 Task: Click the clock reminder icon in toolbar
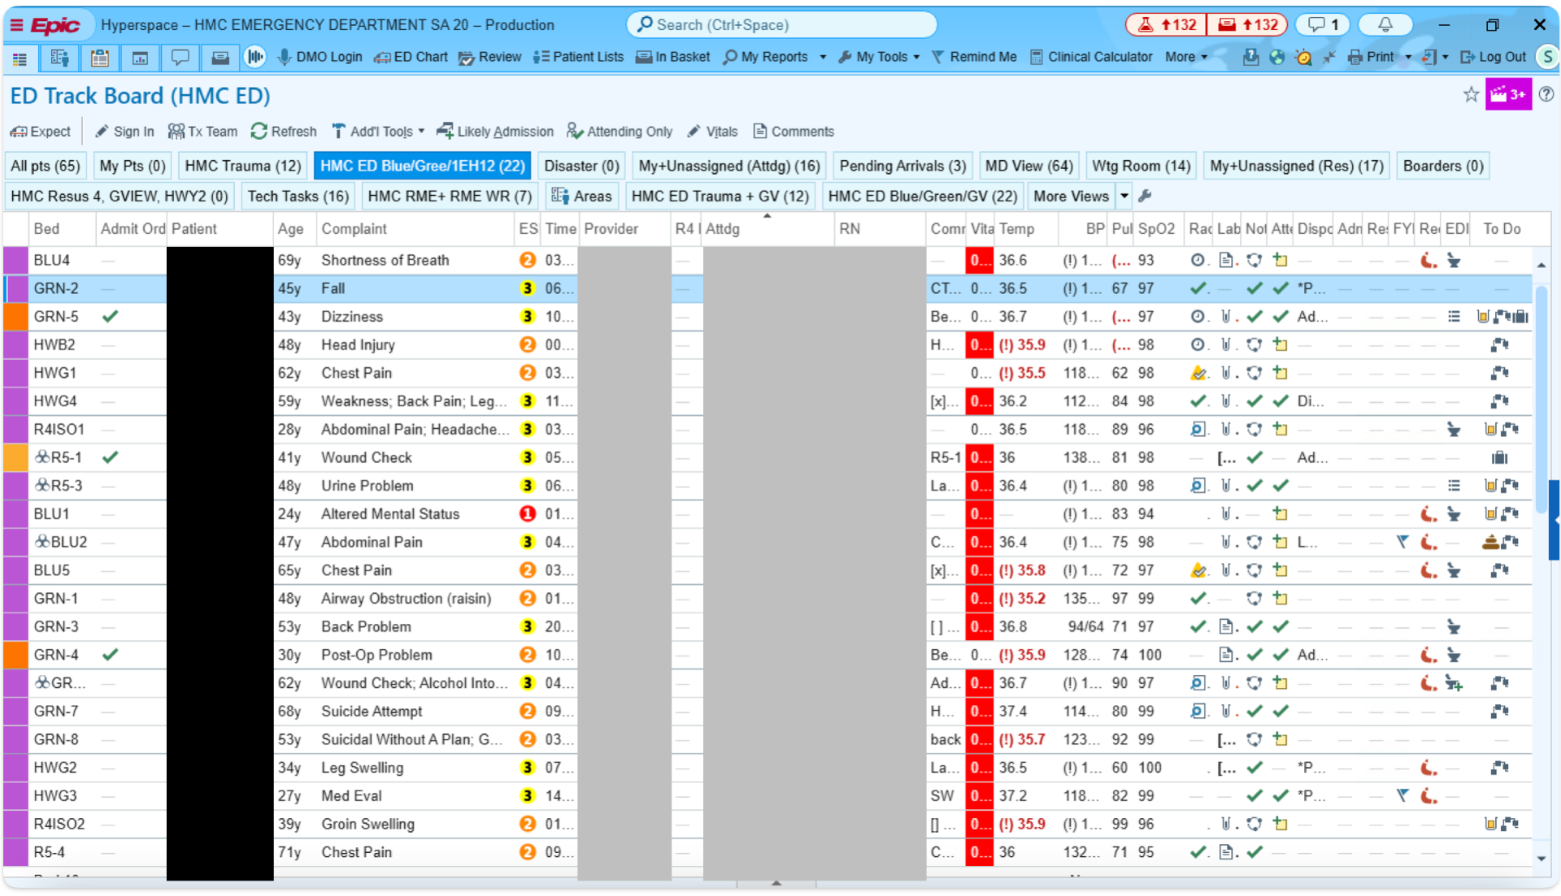click(1303, 57)
